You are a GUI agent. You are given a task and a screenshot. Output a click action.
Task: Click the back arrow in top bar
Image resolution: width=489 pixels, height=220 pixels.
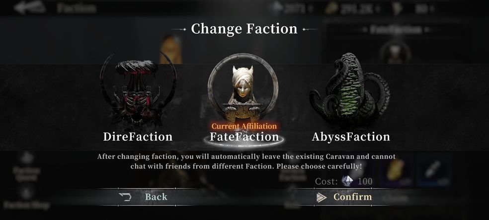coord(30,8)
